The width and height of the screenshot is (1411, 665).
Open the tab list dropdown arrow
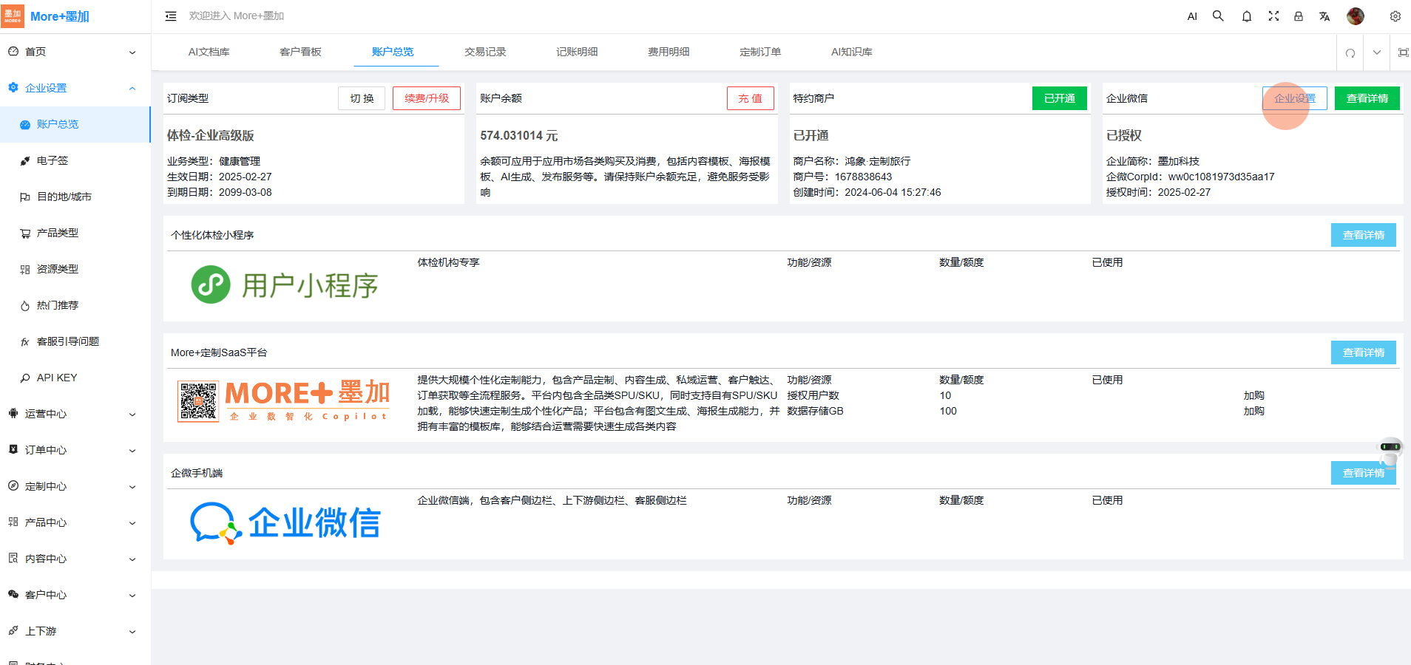1376,52
